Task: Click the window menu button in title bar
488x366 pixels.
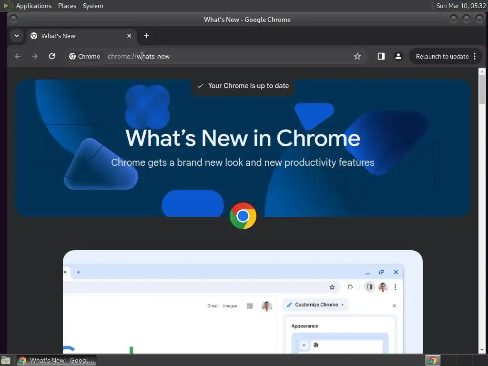Action: click(13, 19)
